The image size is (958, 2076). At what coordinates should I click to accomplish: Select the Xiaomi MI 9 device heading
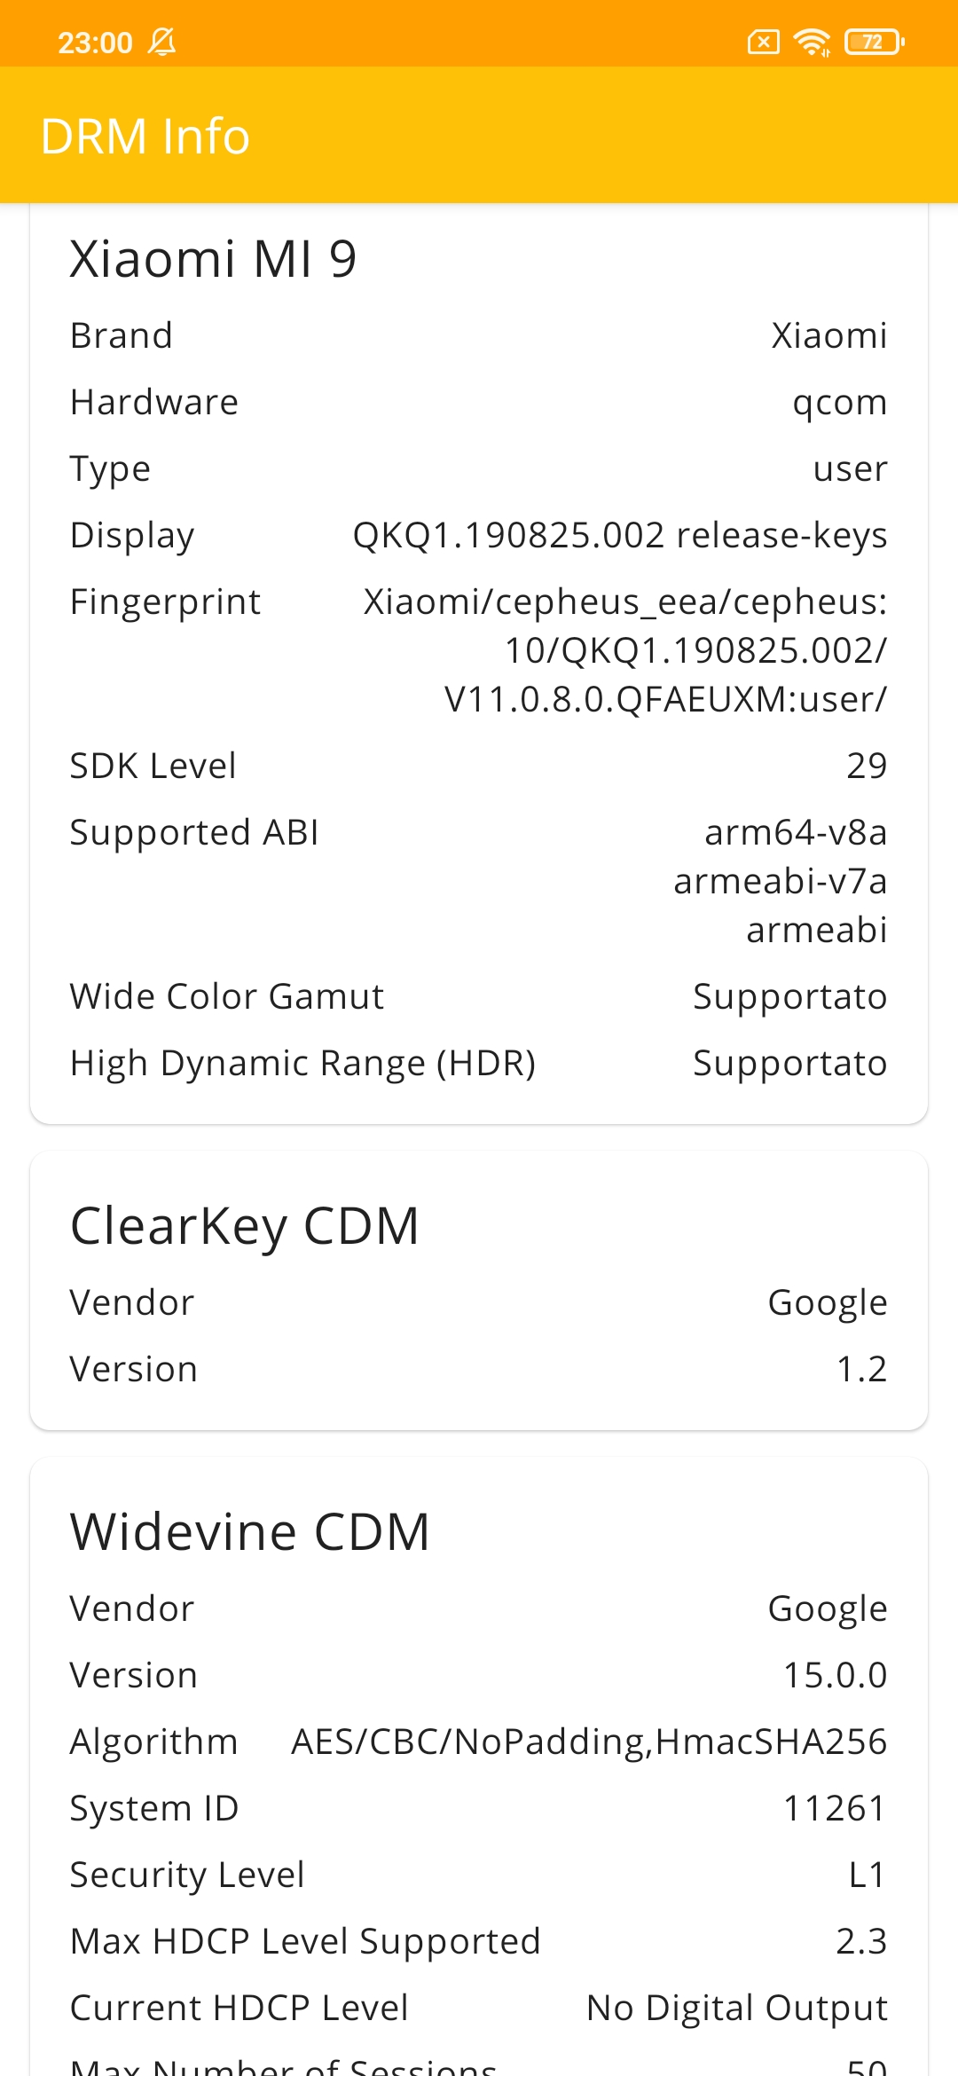(x=213, y=258)
